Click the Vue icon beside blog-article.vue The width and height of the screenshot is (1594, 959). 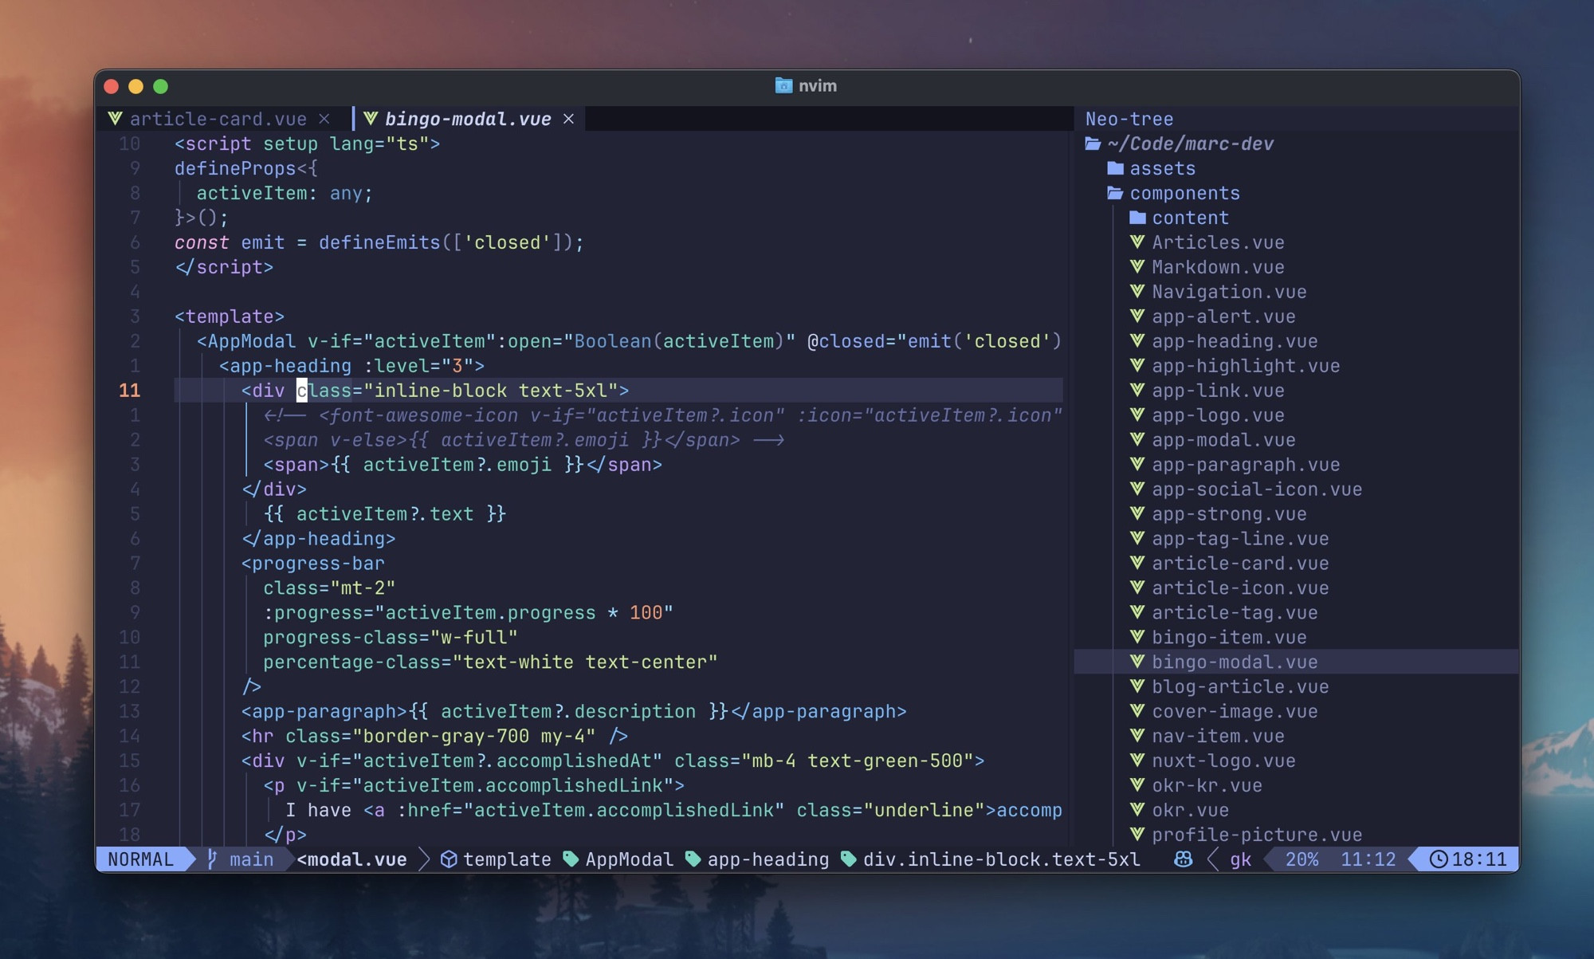coord(1137,686)
